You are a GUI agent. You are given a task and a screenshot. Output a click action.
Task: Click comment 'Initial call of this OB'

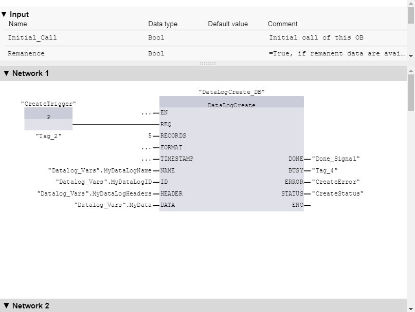pyautogui.click(x=316, y=37)
